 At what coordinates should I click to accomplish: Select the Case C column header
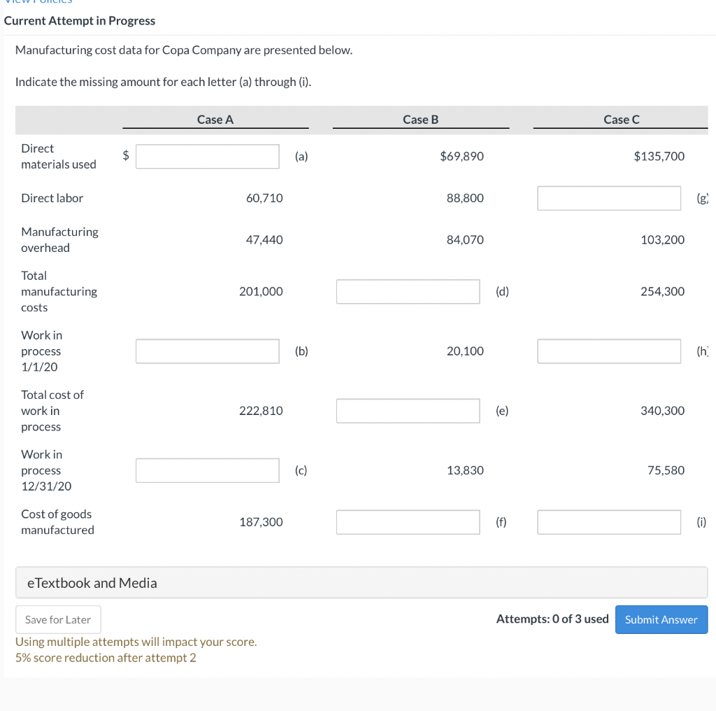620,119
